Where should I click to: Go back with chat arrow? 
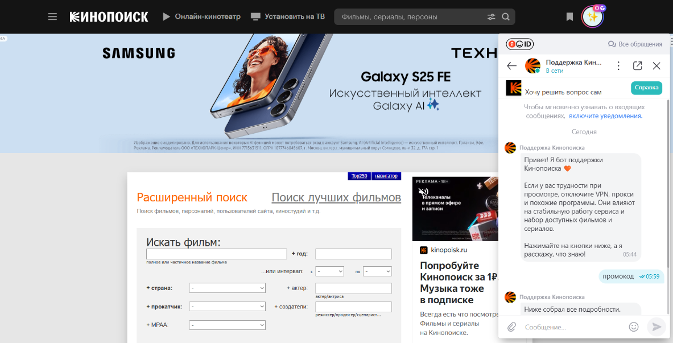pos(511,65)
